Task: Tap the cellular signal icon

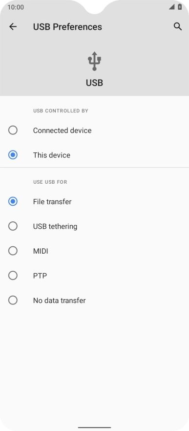Action: click(x=172, y=7)
